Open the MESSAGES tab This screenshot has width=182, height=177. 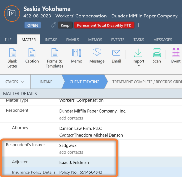163,40
